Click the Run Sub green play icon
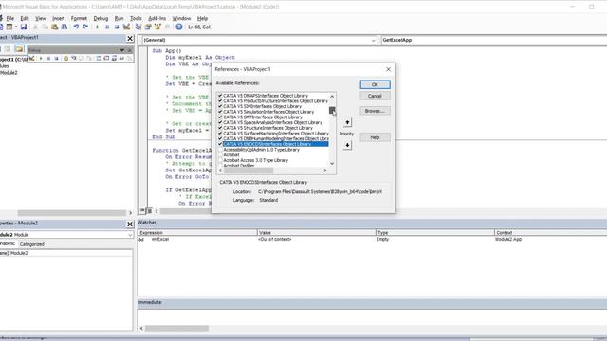607x341 pixels. [x=98, y=27]
